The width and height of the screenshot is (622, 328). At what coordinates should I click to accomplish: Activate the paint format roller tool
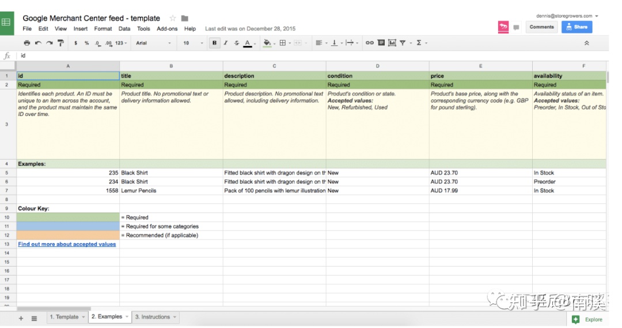[x=60, y=43]
